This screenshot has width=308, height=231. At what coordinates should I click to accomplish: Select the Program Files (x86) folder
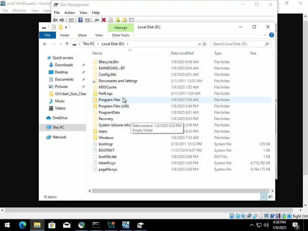(x=114, y=106)
